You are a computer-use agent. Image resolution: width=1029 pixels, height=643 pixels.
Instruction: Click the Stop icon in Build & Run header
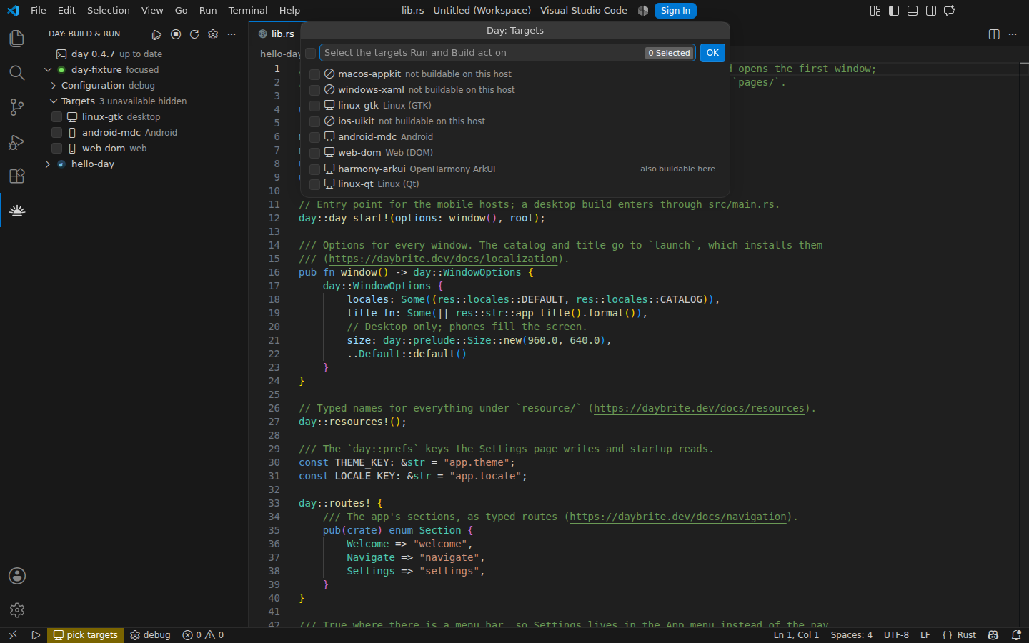point(176,34)
